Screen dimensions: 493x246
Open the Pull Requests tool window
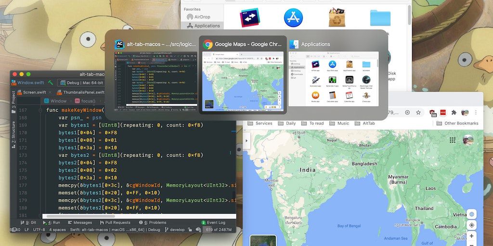(115, 222)
